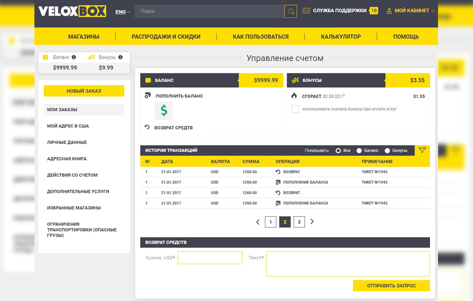473x301 pixels.
Task: Click the Сгорает date 30.08.2017
Action: coord(334,96)
